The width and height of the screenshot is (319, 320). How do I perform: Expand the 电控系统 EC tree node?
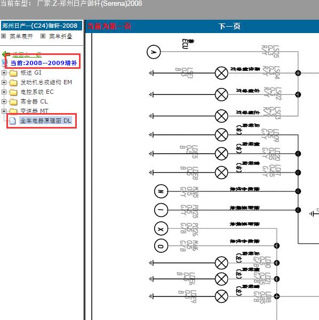4,92
